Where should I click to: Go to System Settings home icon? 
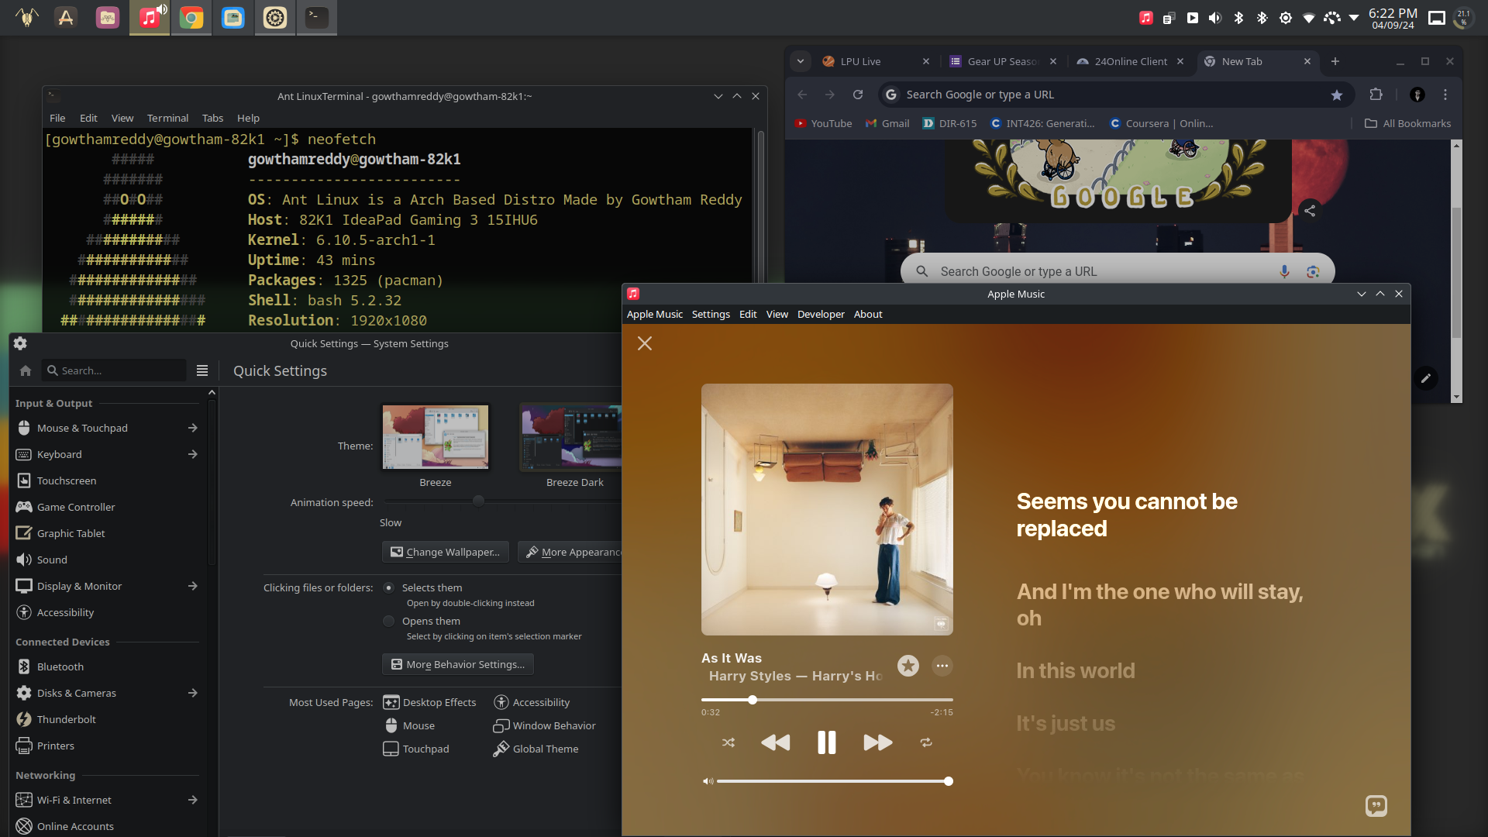coord(26,370)
